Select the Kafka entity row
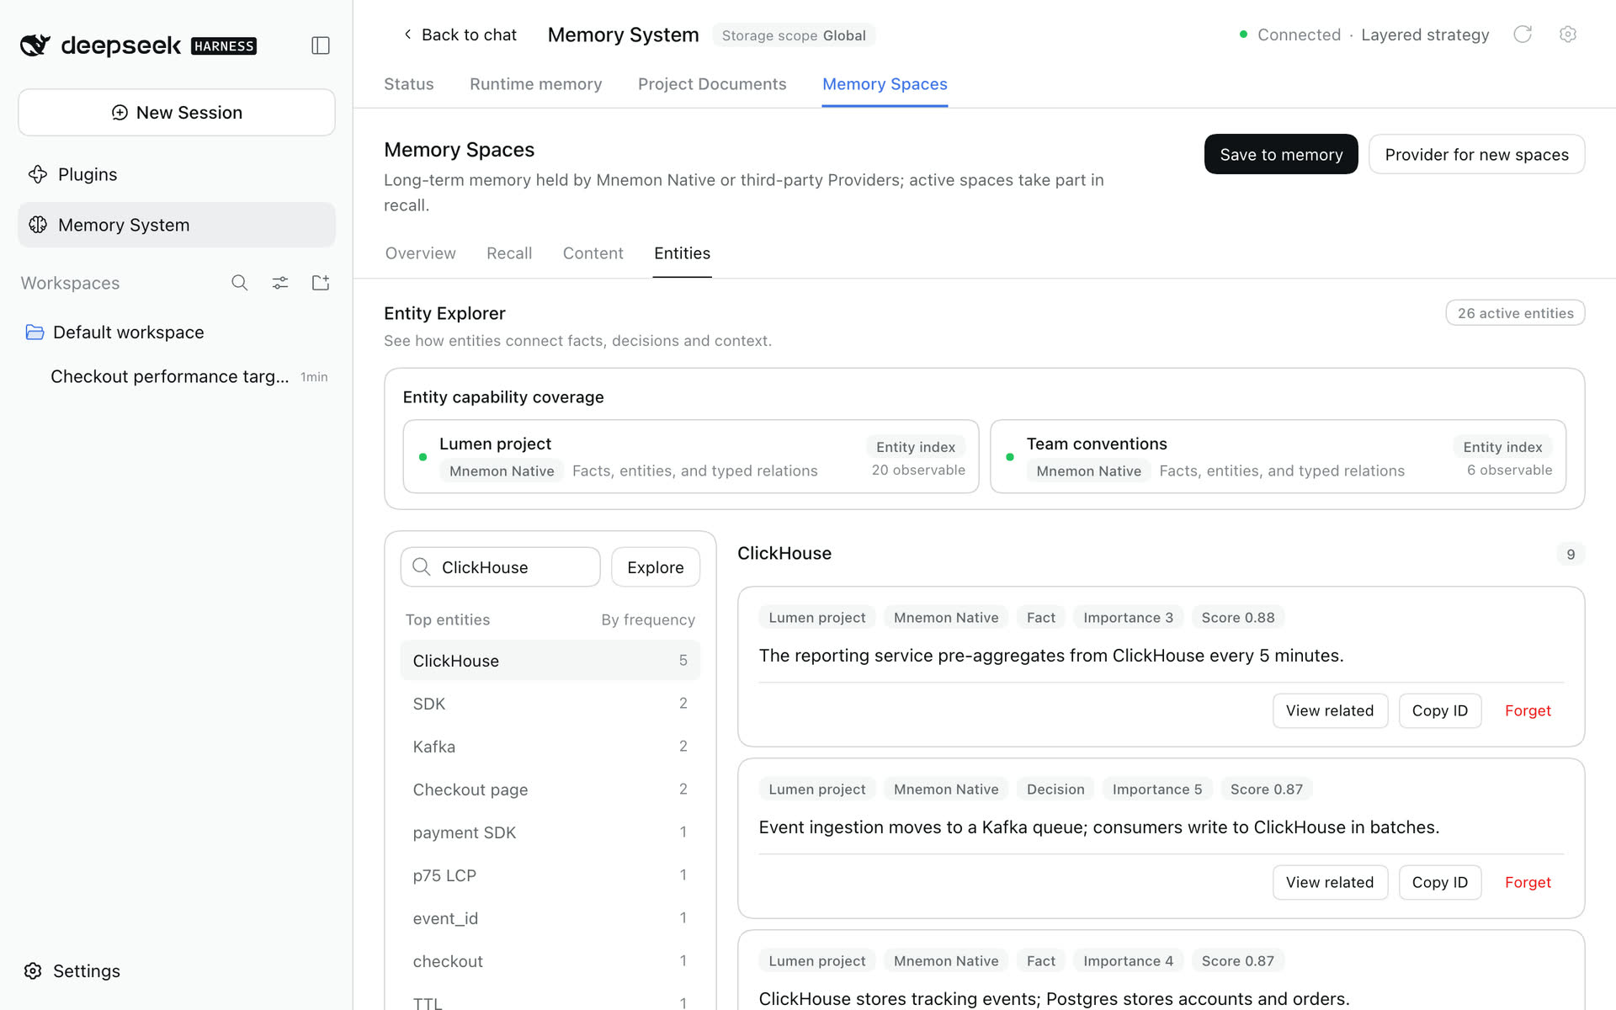This screenshot has height=1010, width=1616. coord(550,747)
